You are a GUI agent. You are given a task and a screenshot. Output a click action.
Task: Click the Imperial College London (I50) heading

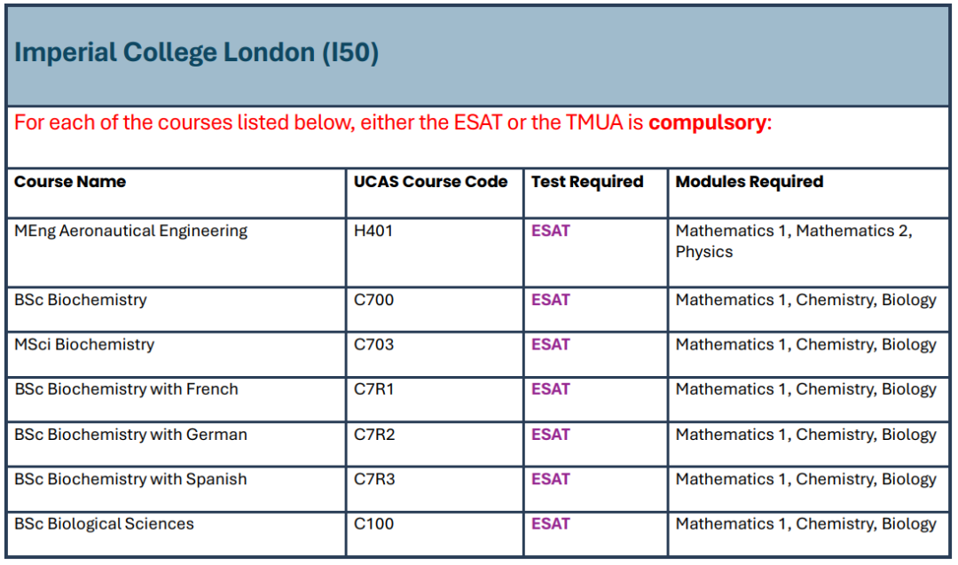[196, 53]
